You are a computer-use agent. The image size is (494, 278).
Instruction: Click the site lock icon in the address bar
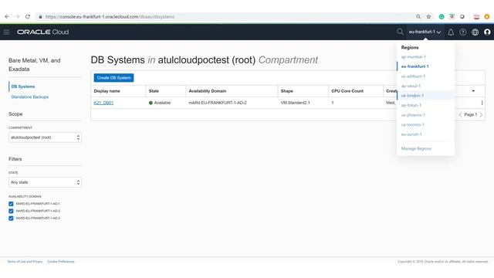[x=40, y=17]
